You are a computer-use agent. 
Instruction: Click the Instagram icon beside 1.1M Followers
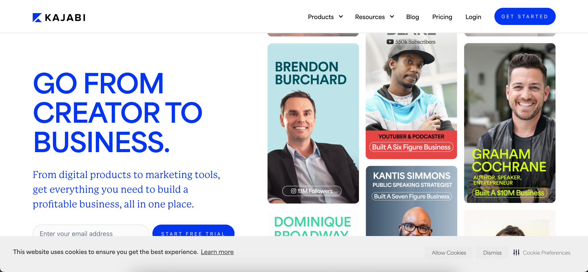click(x=293, y=191)
